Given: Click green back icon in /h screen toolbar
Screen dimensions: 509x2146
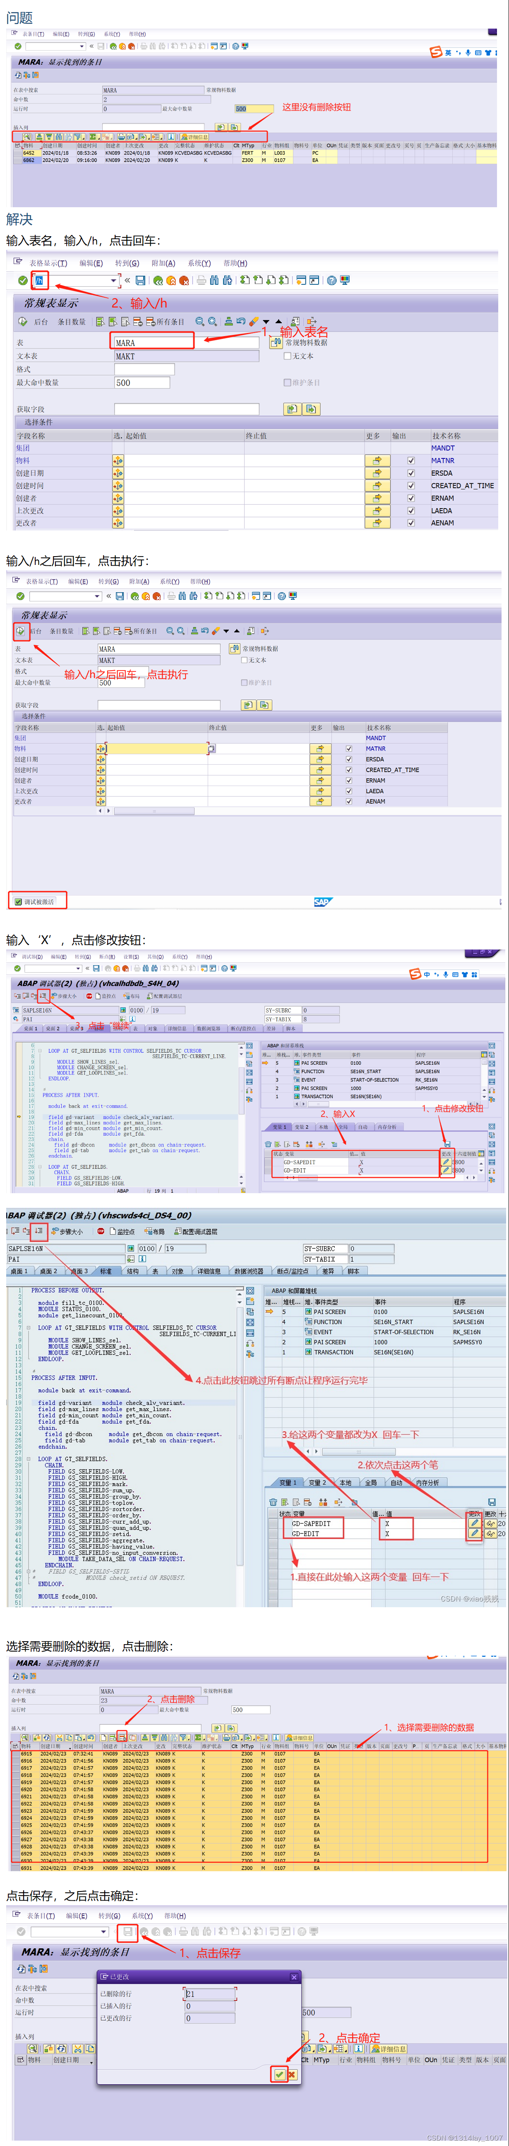Looking at the screenshot, I should point(158,281).
